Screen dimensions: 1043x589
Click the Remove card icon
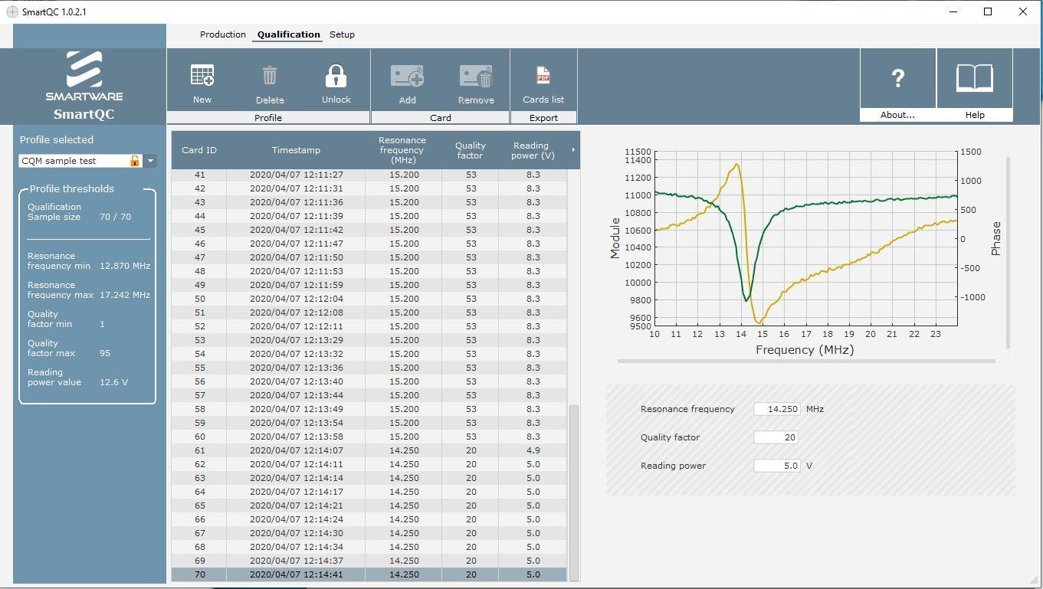coord(475,77)
